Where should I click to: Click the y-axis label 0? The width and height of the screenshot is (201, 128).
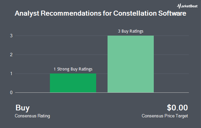[11, 93]
